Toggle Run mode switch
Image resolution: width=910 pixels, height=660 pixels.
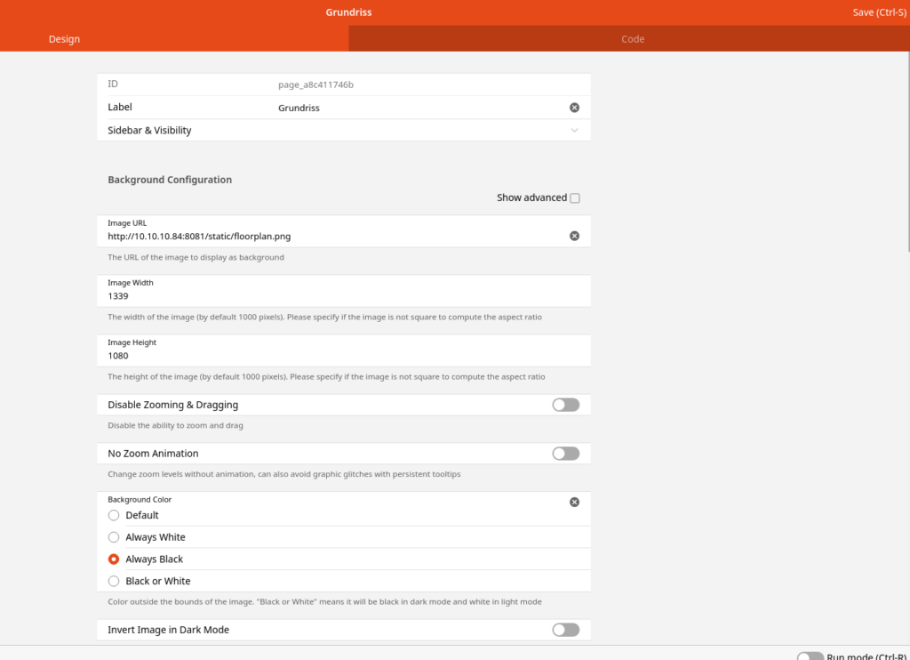click(x=810, y=656)
